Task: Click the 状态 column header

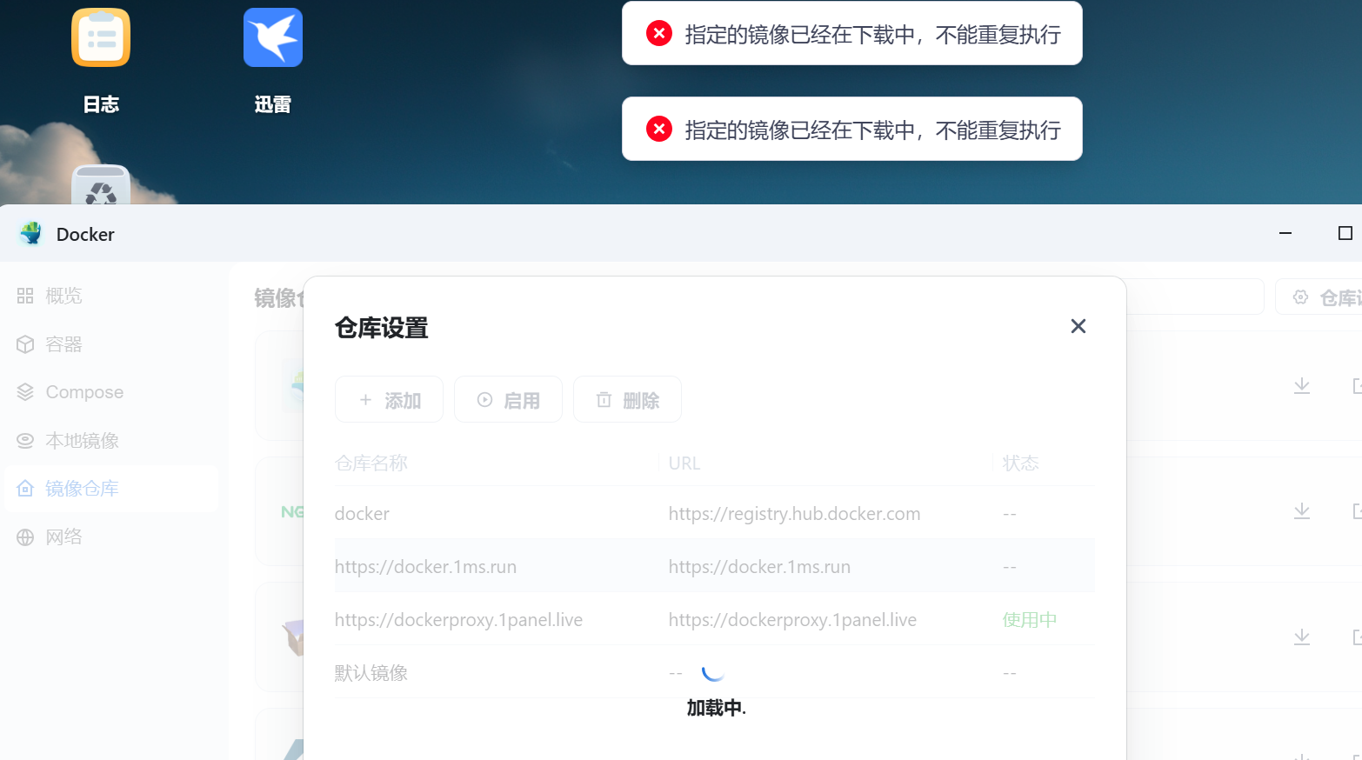Action: 1021,463
